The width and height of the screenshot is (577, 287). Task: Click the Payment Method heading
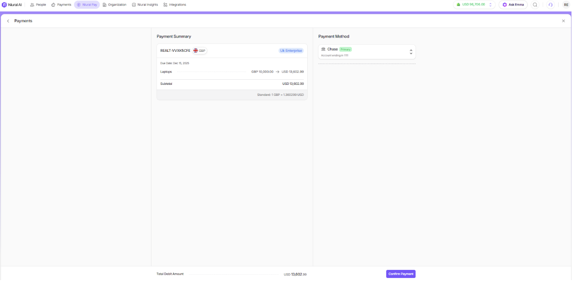[x=334, y=36]
